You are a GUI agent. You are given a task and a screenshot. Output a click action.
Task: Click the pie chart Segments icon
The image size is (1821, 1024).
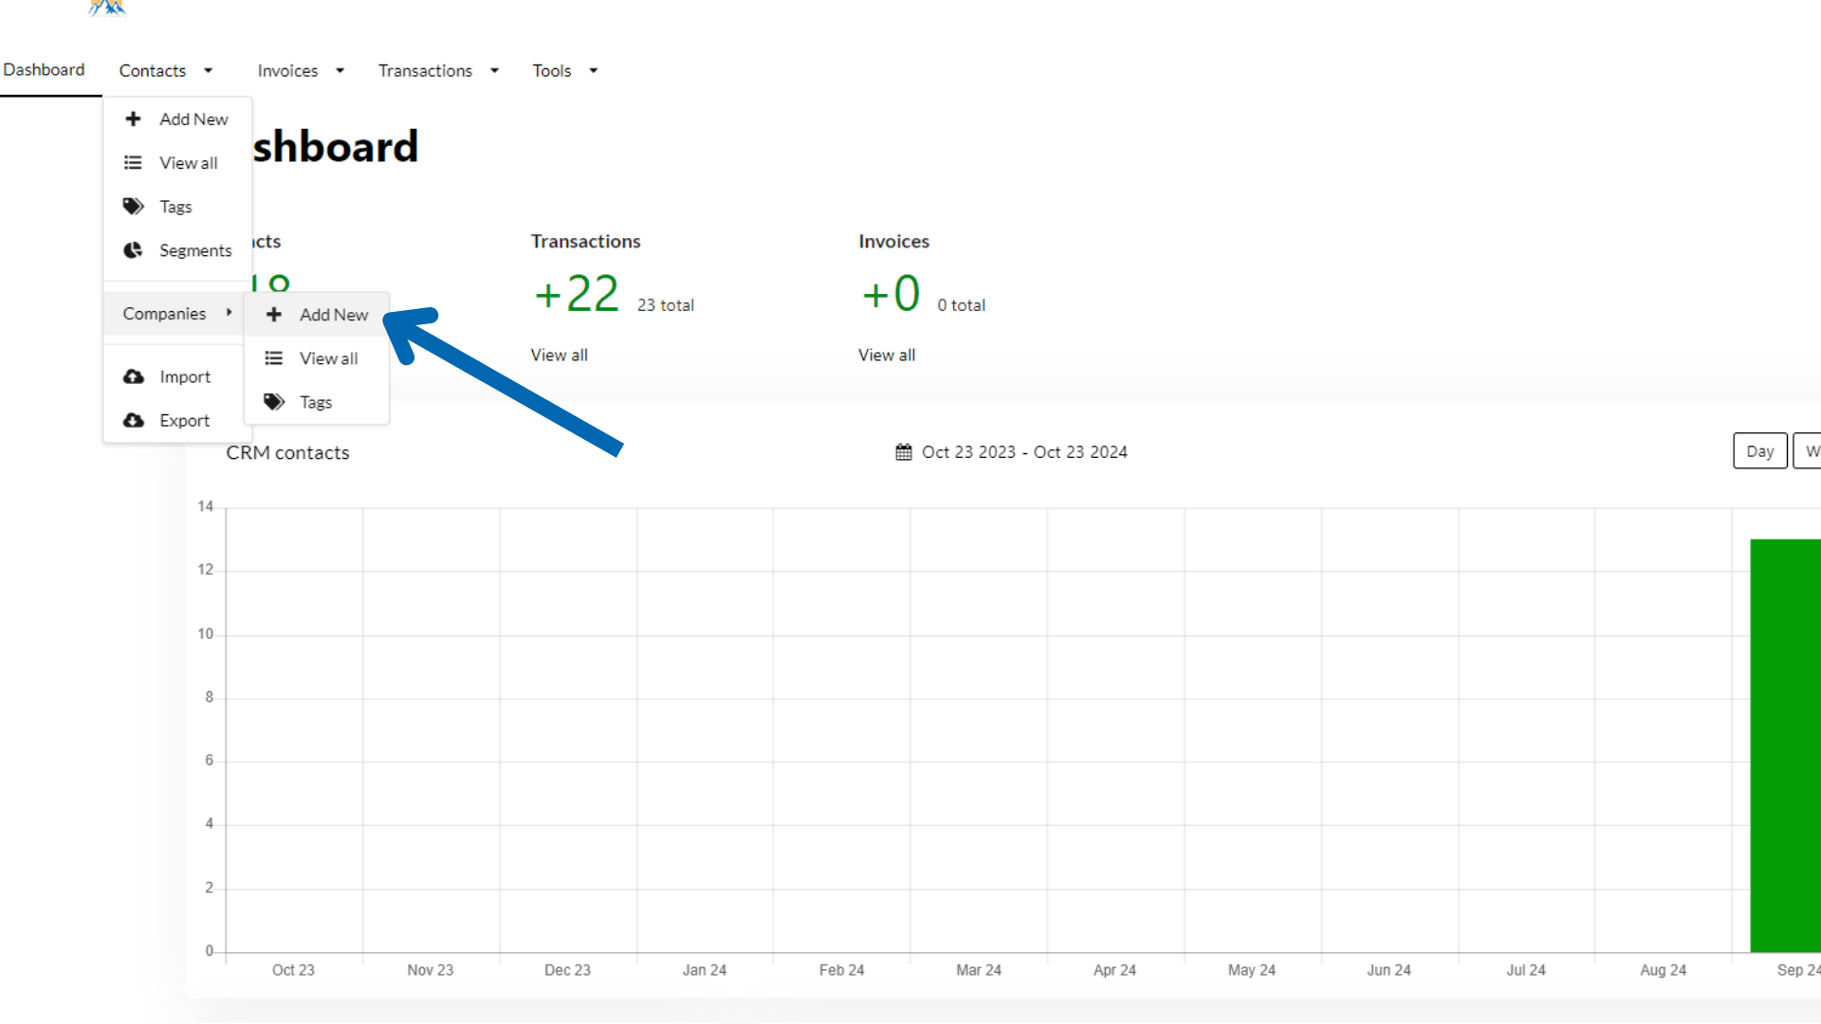point(134,250)
